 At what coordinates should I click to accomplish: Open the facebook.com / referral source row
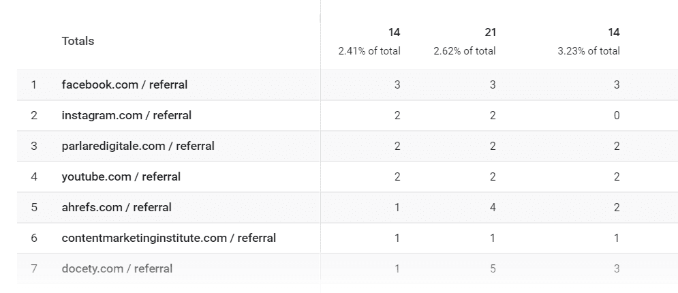click(124, 85)
